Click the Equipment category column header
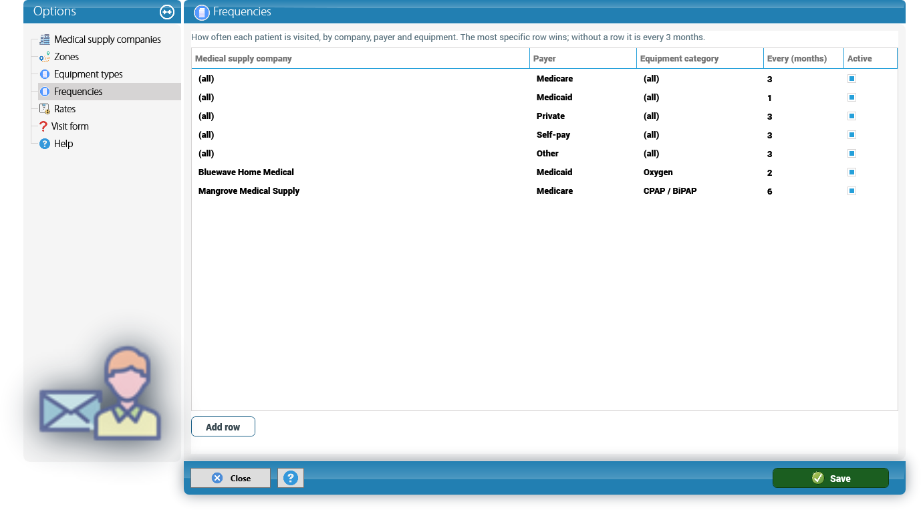This screenshot has width=921, height=510. pyautogui.click(x=700, y=59)
